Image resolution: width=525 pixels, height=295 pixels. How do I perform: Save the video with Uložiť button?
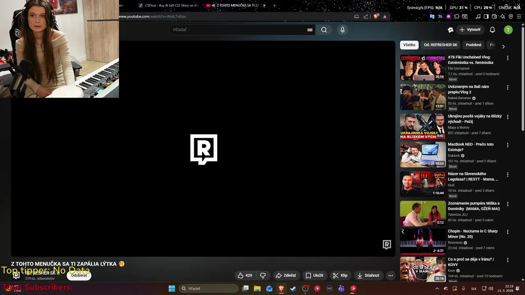315,275
